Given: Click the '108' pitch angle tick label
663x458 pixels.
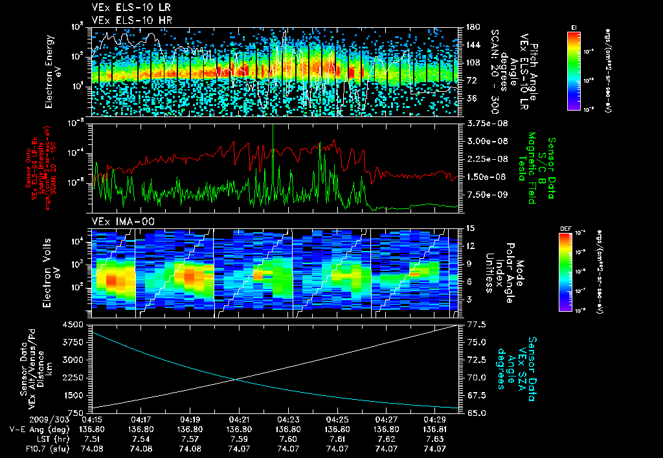Looking at the screenshot, I should click(x=473, y=63).
